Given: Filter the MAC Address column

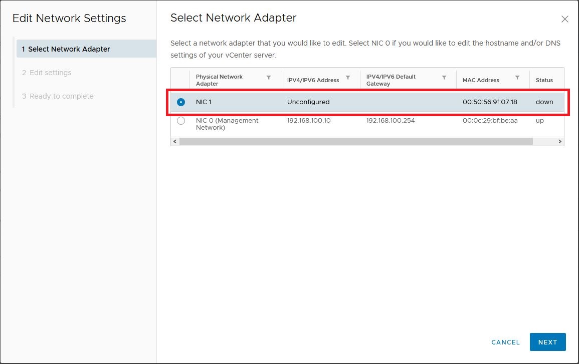Looking at the screenshot, I should 517,78.
